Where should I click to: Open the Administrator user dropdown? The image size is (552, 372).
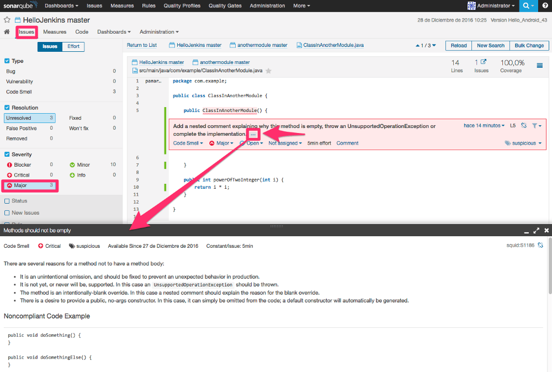pos(491,6)
